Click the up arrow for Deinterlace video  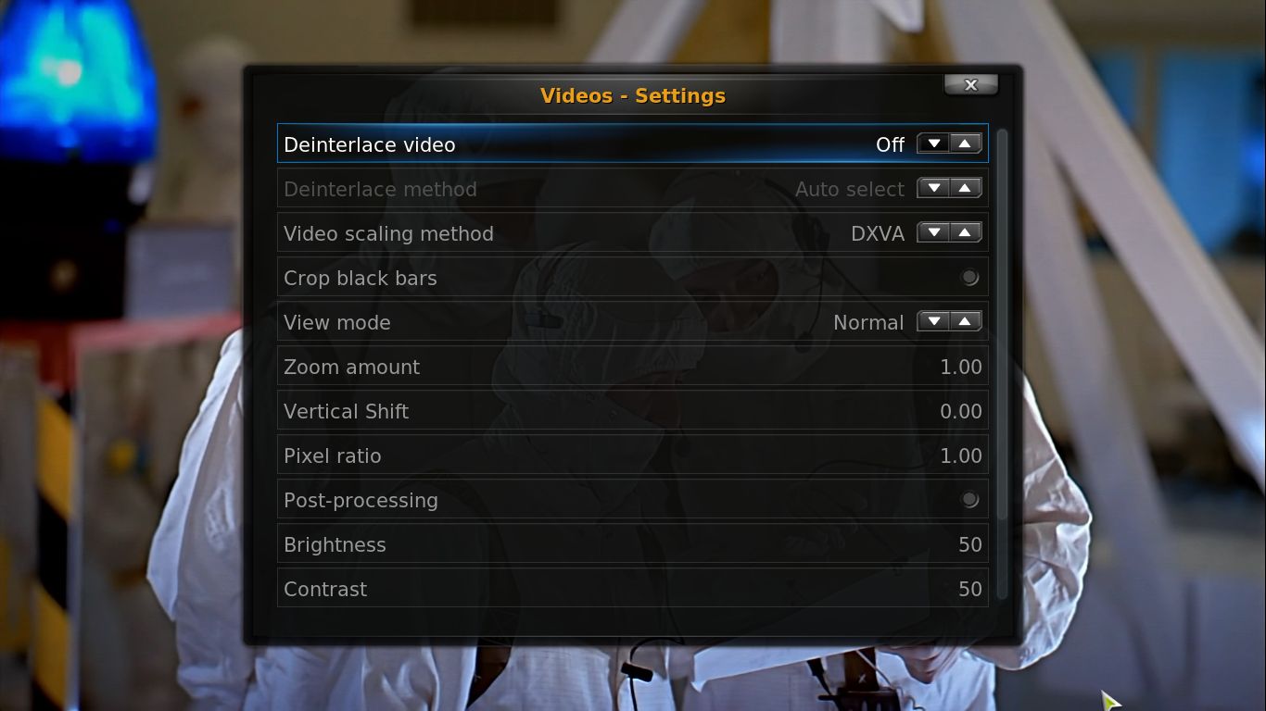966,143
